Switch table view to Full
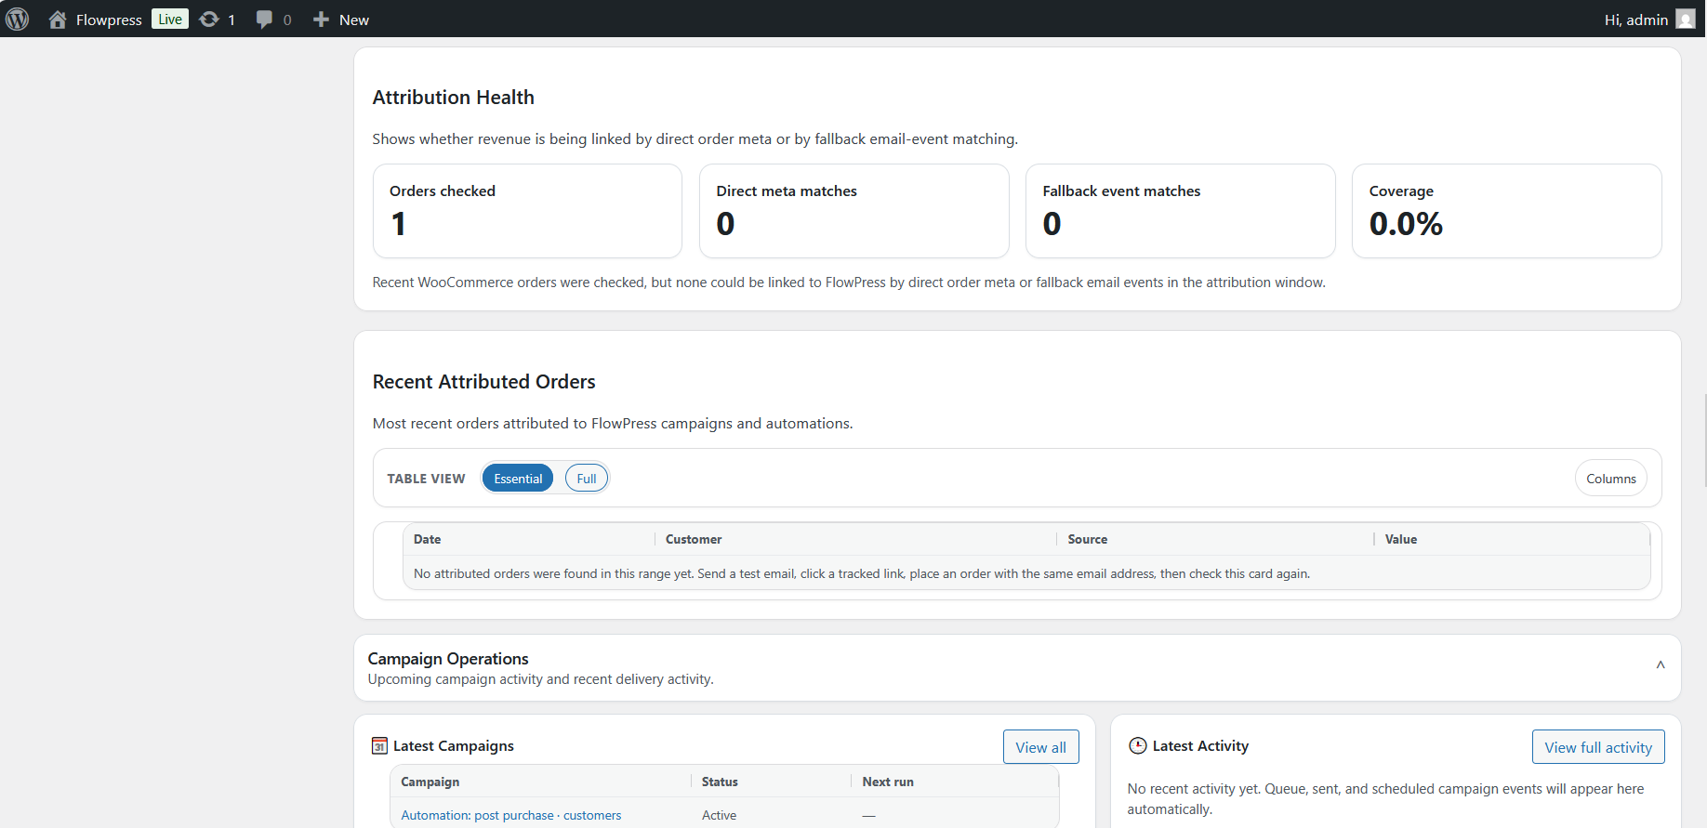The image size is (1707, 828). click(587, 479)
